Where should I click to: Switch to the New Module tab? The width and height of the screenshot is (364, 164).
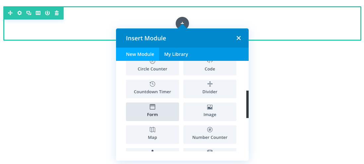[140, 54]
